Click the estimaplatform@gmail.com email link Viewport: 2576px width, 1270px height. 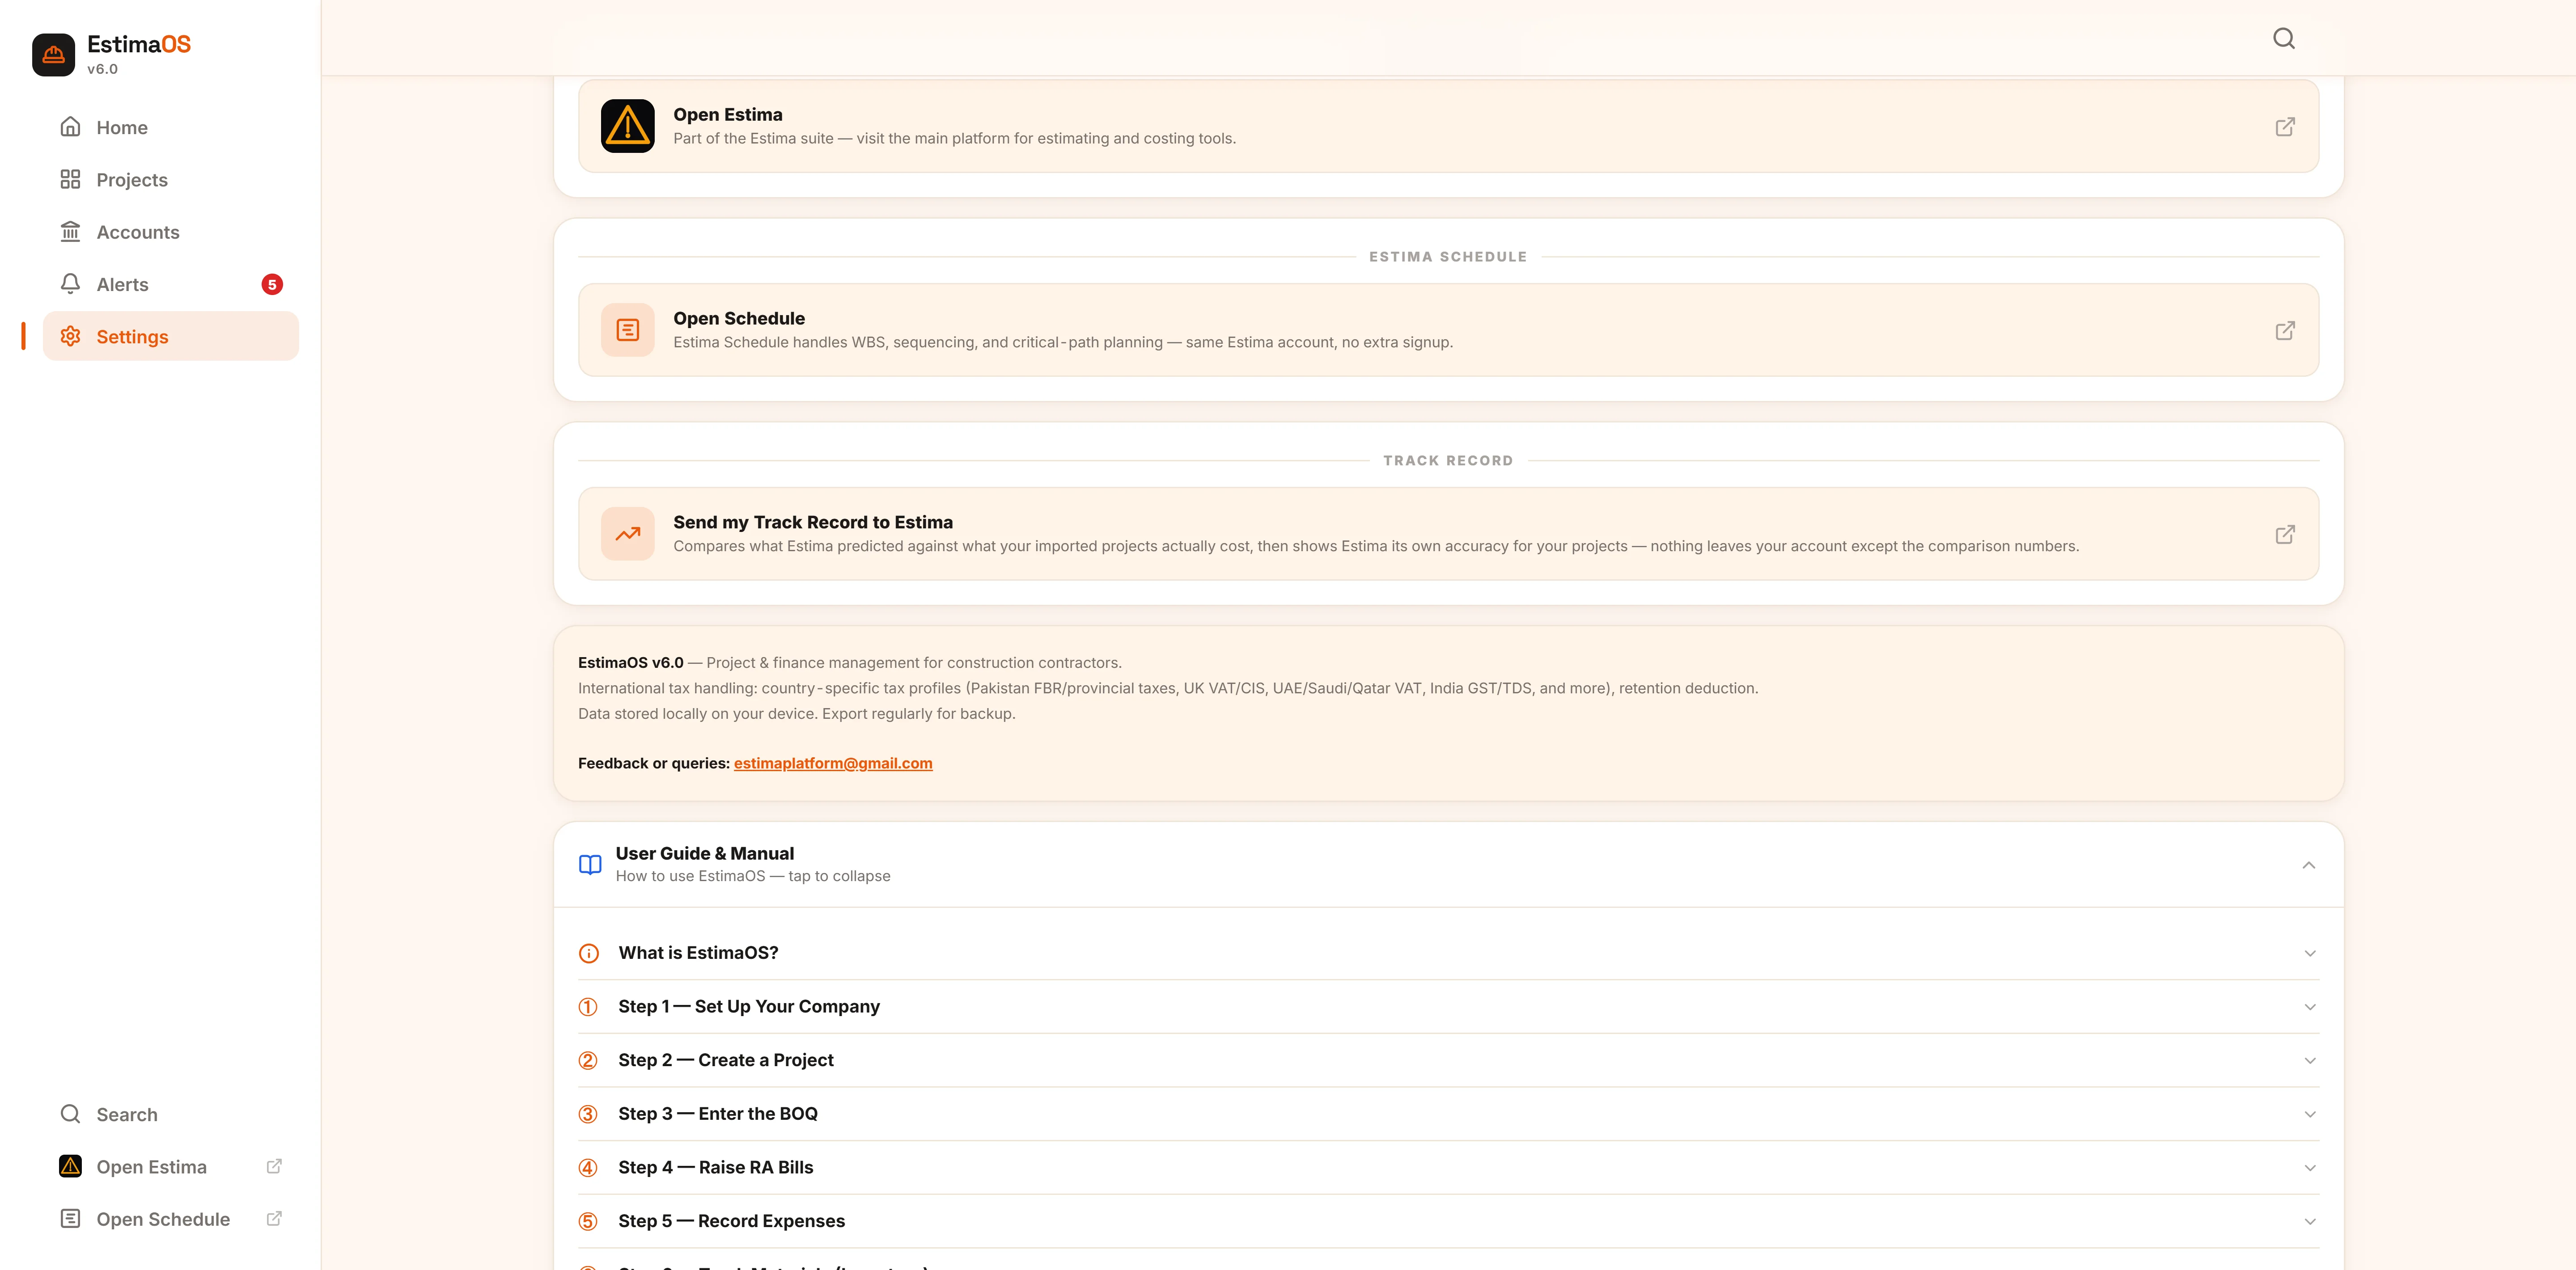click(x=833, y=764)
